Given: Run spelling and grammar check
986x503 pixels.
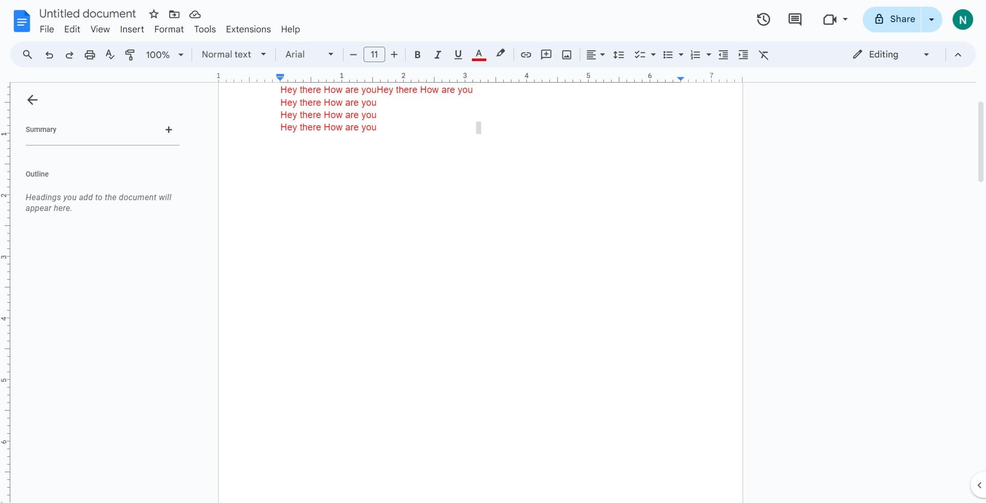Looking at the screenshot, I should [x=109, y=54].
